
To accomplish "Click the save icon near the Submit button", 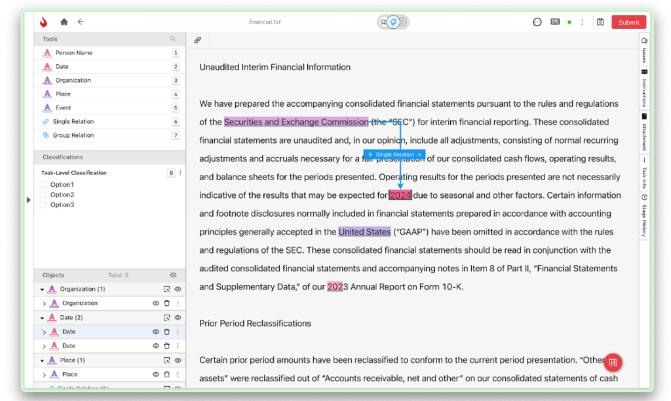I will coord(600,22).
